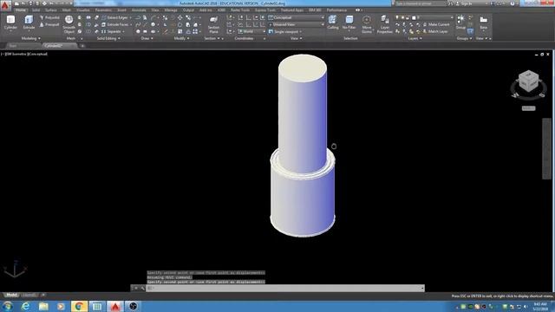This screenshot has height=312, width=555.
Task: Open the Unsaved View dropdown
Action: [x=297, y=24]
